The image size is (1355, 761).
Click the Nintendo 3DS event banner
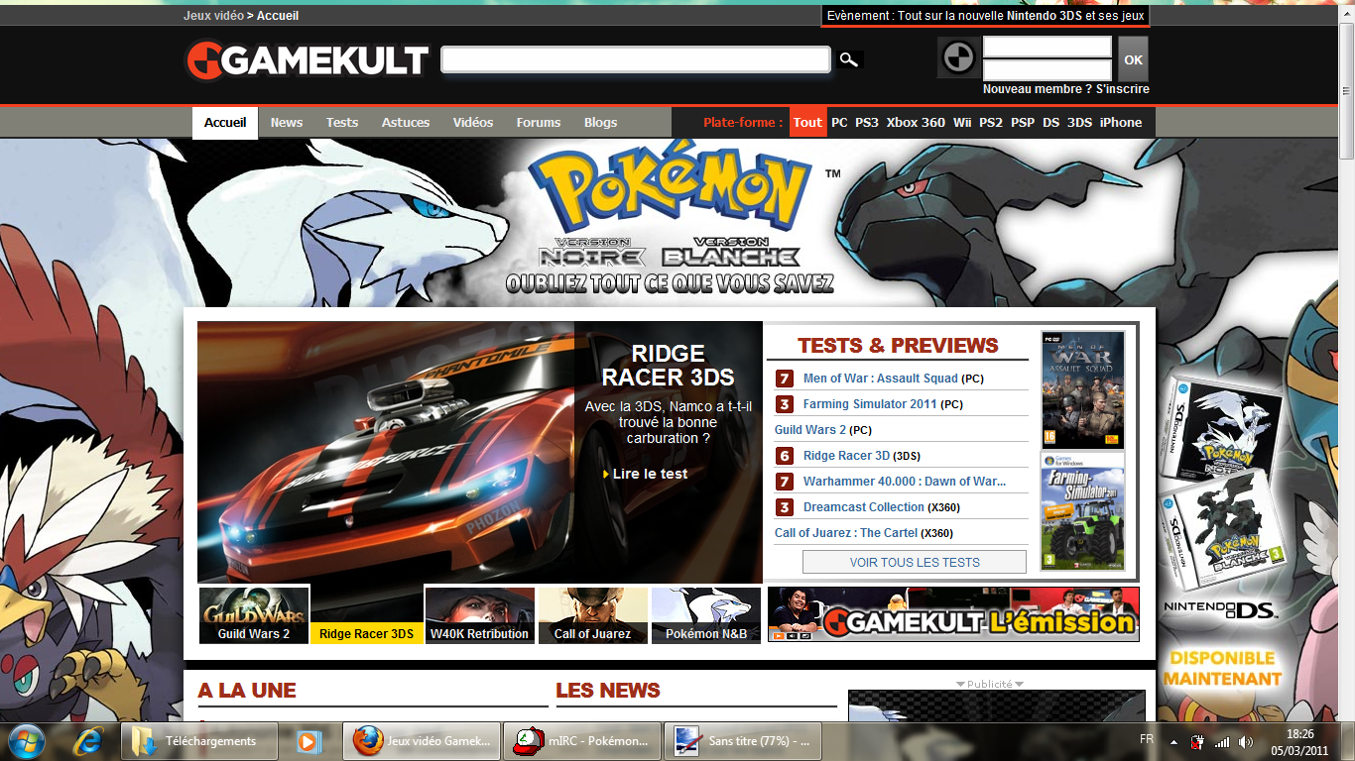pyautogui.click(x=986, y=16)
